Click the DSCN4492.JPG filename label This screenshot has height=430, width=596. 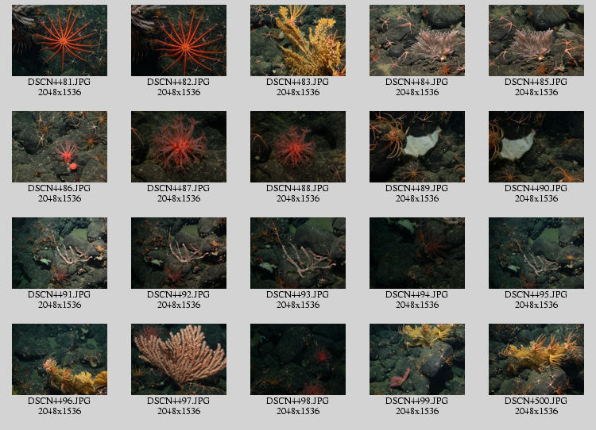[x=179, y=294]
